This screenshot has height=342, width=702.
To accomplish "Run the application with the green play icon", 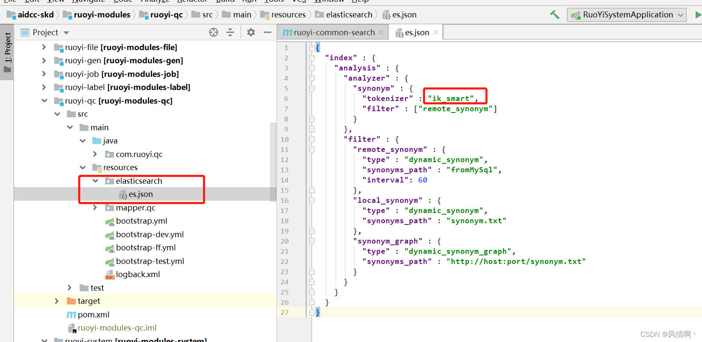I will tap(698, 15).
